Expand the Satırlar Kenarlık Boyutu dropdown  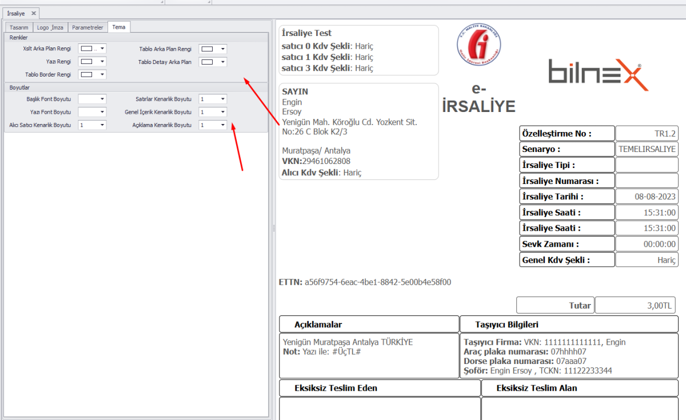pos(223,99)
